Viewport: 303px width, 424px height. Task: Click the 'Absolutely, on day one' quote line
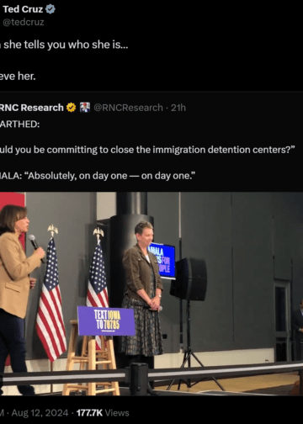point(98,176)
